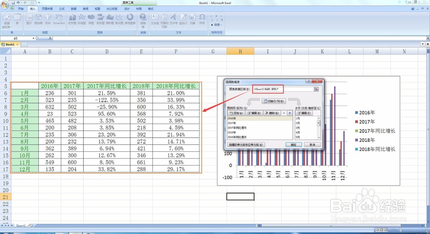Image resolution: width=430 pixels, height=234 pixels.
Task: Click the Book1 document tab
Action: [x=10, y=44]
